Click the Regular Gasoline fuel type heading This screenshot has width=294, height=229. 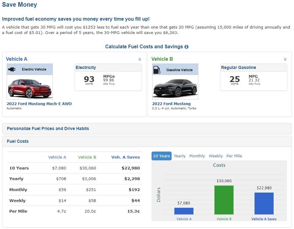click(x=238, y=67)
